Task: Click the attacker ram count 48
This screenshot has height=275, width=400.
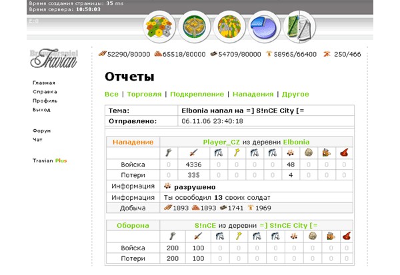Action: point(291,164)
